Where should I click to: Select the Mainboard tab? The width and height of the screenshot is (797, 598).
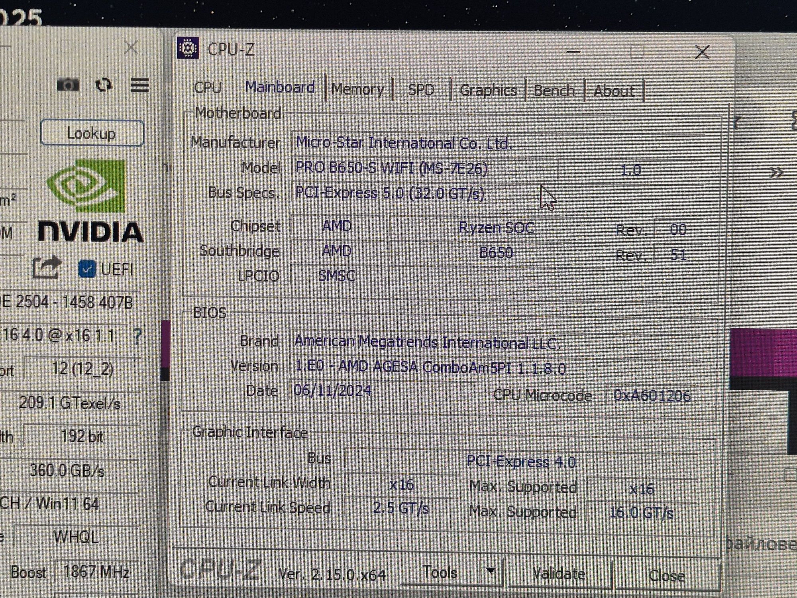click(280, 87)
